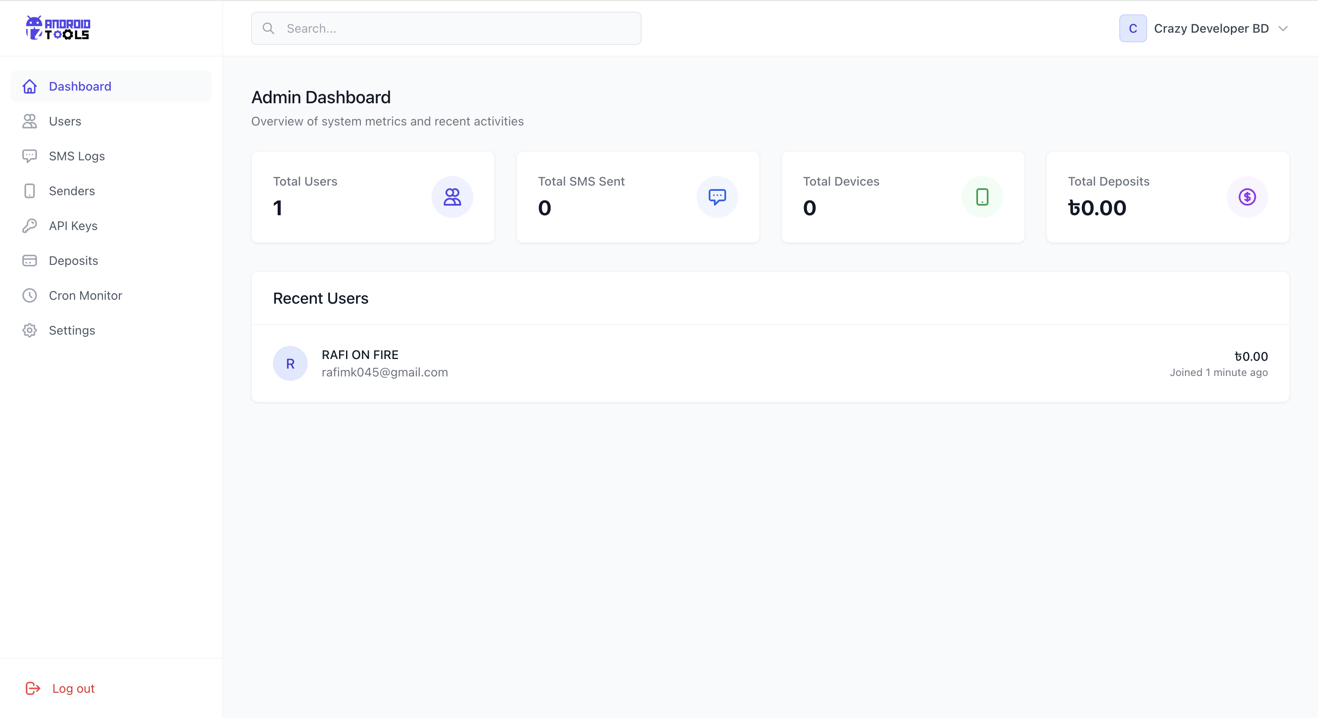Click the Dashboard home icon
The image size is (1318, 718).
[30, 86]
